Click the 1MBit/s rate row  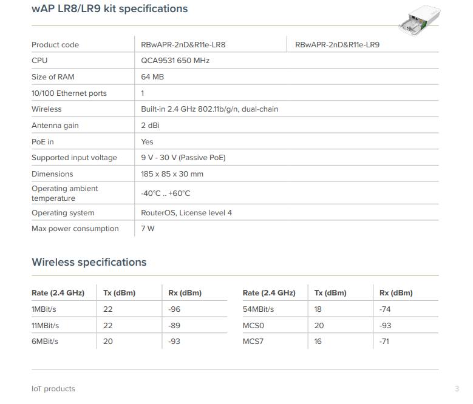click(45, 309)
